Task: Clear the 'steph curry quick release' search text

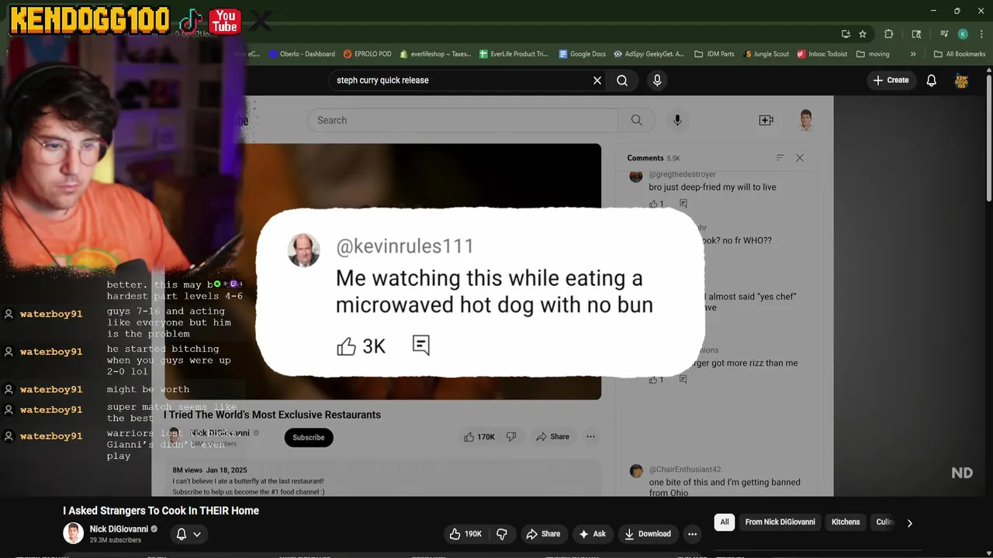Action: (x=597, y=81)
